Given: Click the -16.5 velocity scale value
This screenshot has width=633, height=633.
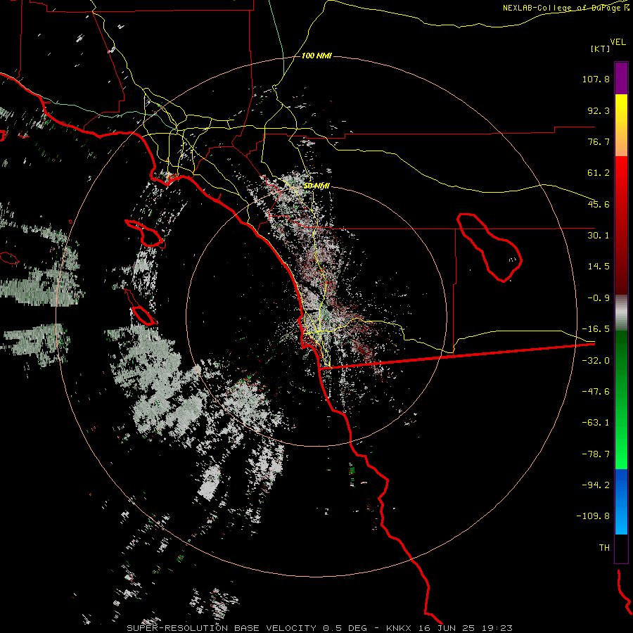Looking at the screenshot, I should pos(596,329).
